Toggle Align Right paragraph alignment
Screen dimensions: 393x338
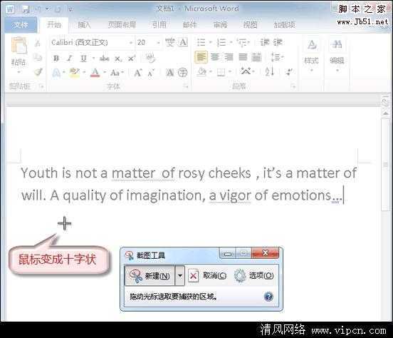[x=229, y=57]
